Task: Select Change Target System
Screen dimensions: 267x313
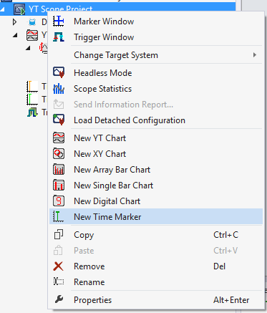Action: point(156,55)
